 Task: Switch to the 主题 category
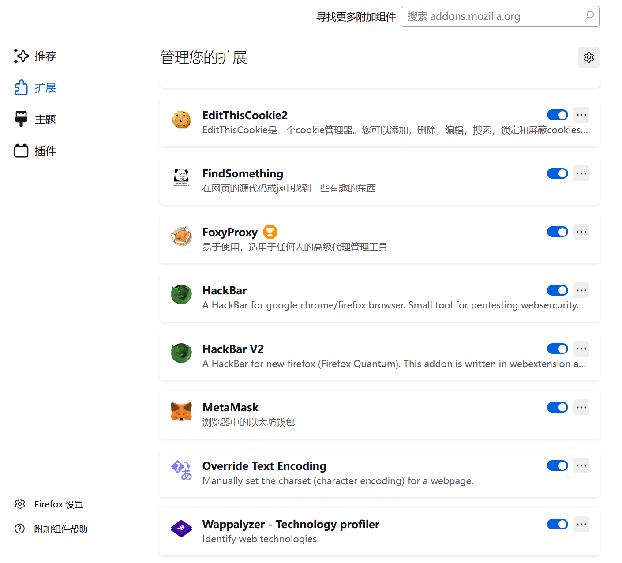click(x=35, y=120)
